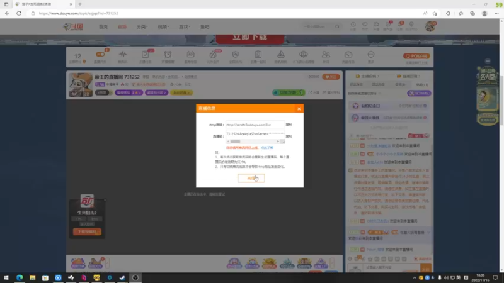This screenshot has width=504, height=283.
Task: Click the purple button in chat panel header
Action: click(x=419, y=93)
